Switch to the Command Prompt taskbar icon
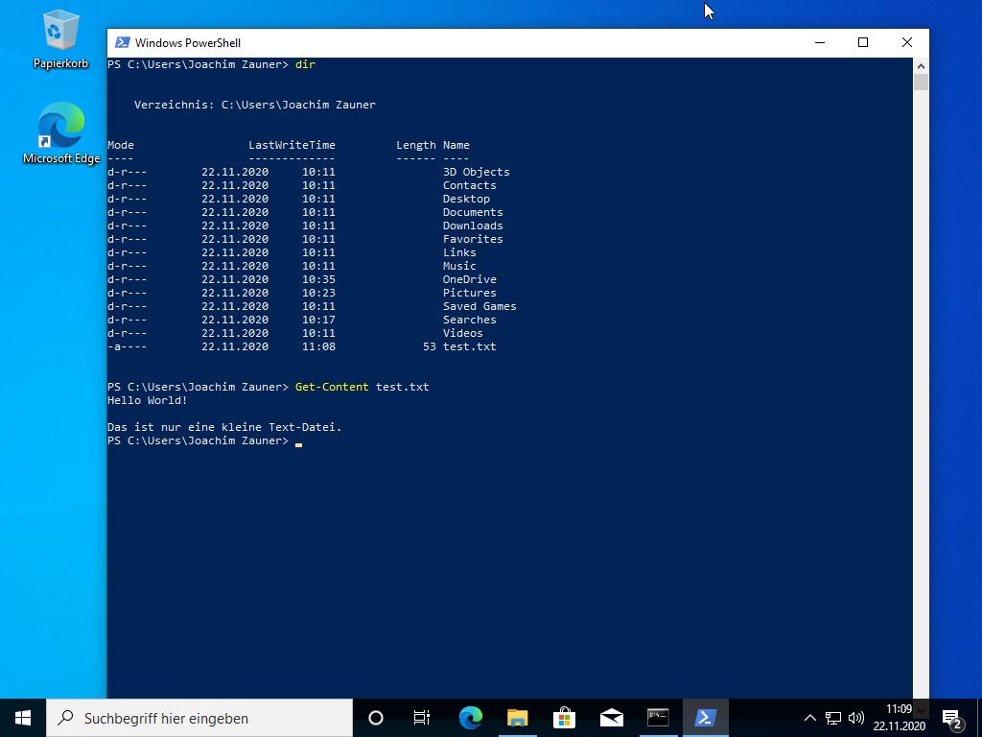This screenshot has width=982, height=737. 658,718
